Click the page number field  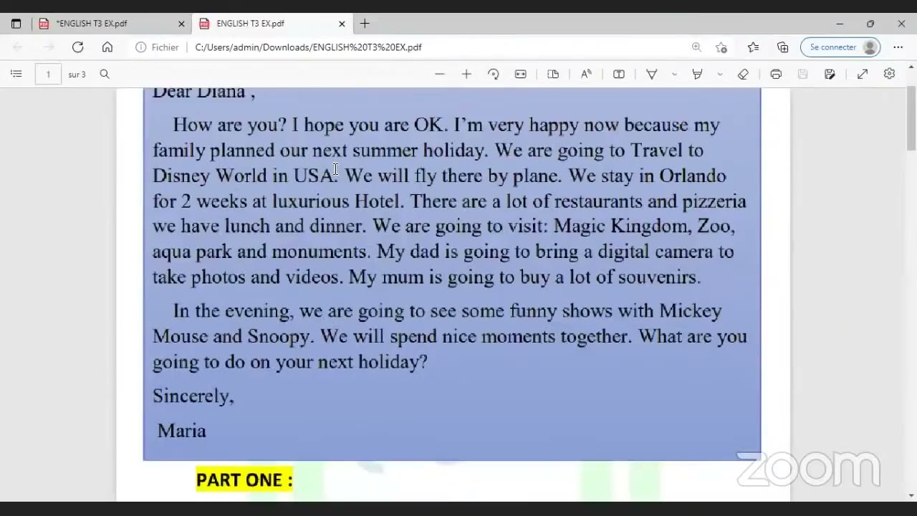tap(48, 74)
